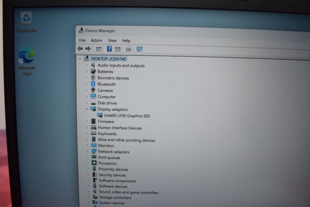The height and width of the screenshot is (207, 310).
Task: Select Software devices label
Action: click(x=113, y=186)
